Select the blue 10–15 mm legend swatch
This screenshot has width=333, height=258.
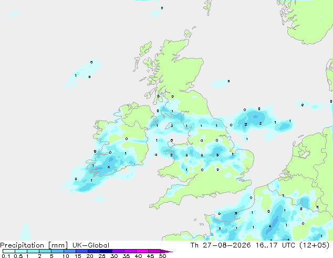pyautogui.click(x=70, y=251)
